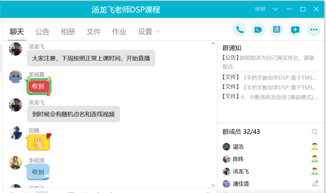Click the admin badge next to 谌浩
Viewport: 326px width, 193px height.
[x=315, y=147]
